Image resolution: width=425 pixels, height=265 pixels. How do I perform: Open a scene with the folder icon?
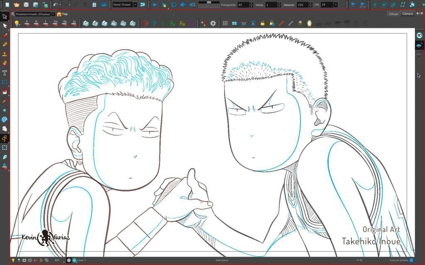coord(17,5)
